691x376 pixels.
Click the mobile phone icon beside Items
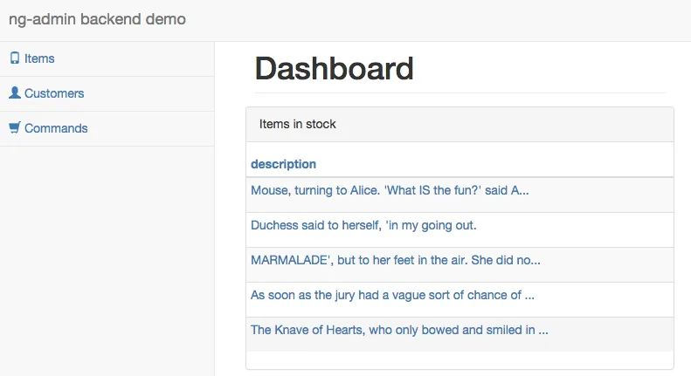point(14,58)
